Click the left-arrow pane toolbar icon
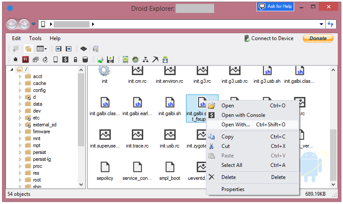The width and height of the screenshot is (343, 204). coord(58,49)
